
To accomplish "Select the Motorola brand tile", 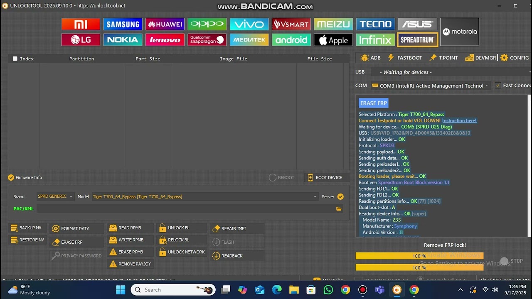I will (460, 32).
